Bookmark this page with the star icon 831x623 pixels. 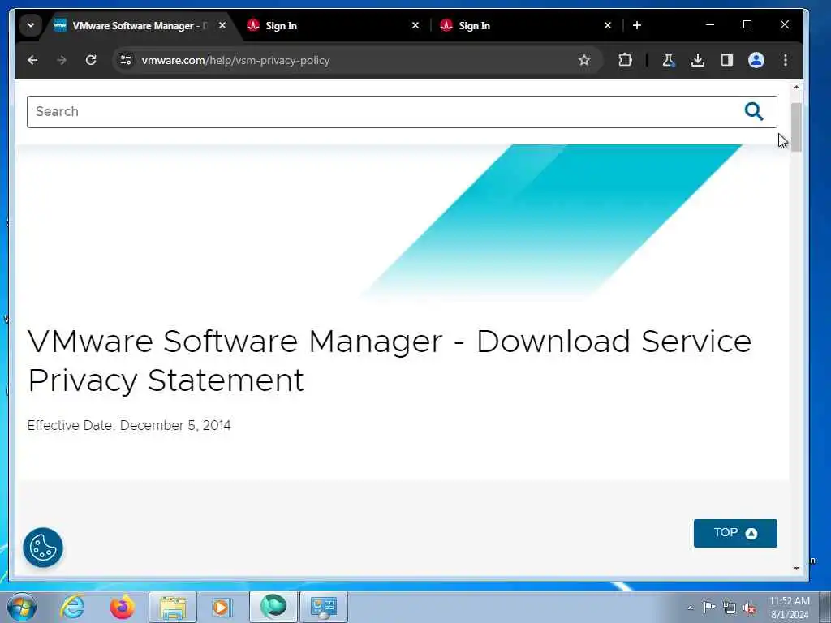tap(584, 60)
